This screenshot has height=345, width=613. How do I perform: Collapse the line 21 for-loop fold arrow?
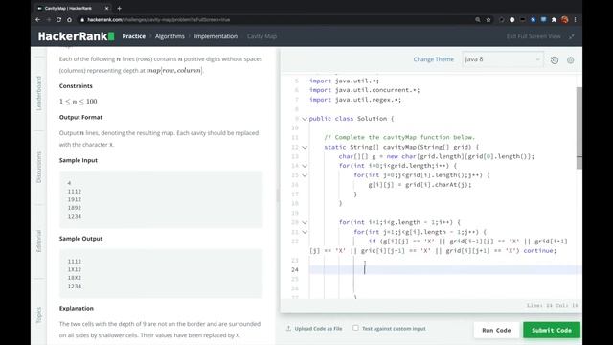pyautogui.click(x=305, y=232)
